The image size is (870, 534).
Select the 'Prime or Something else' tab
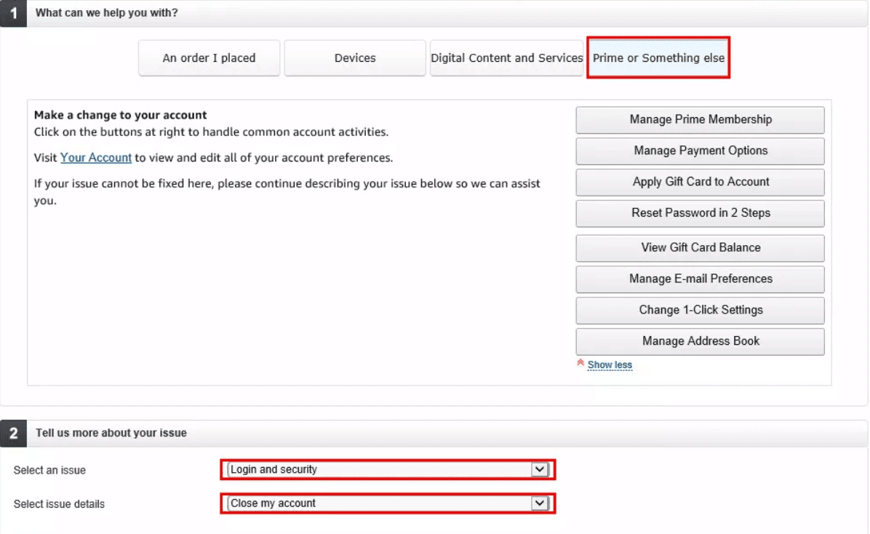(x=657, y=57)
